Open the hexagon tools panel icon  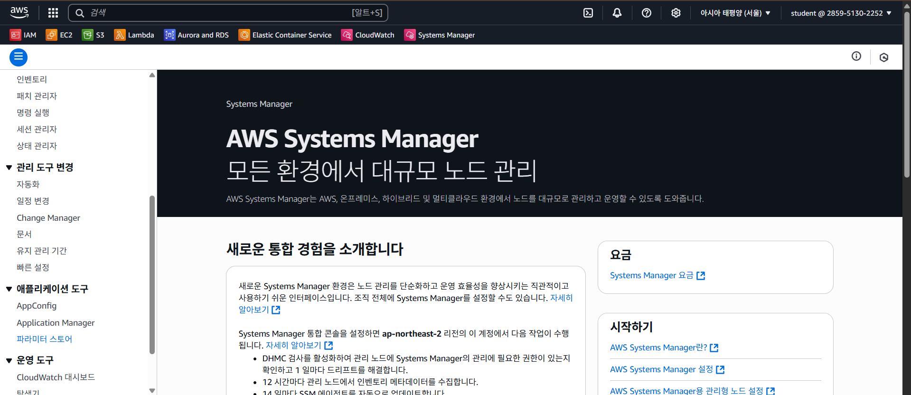[884, 57]
